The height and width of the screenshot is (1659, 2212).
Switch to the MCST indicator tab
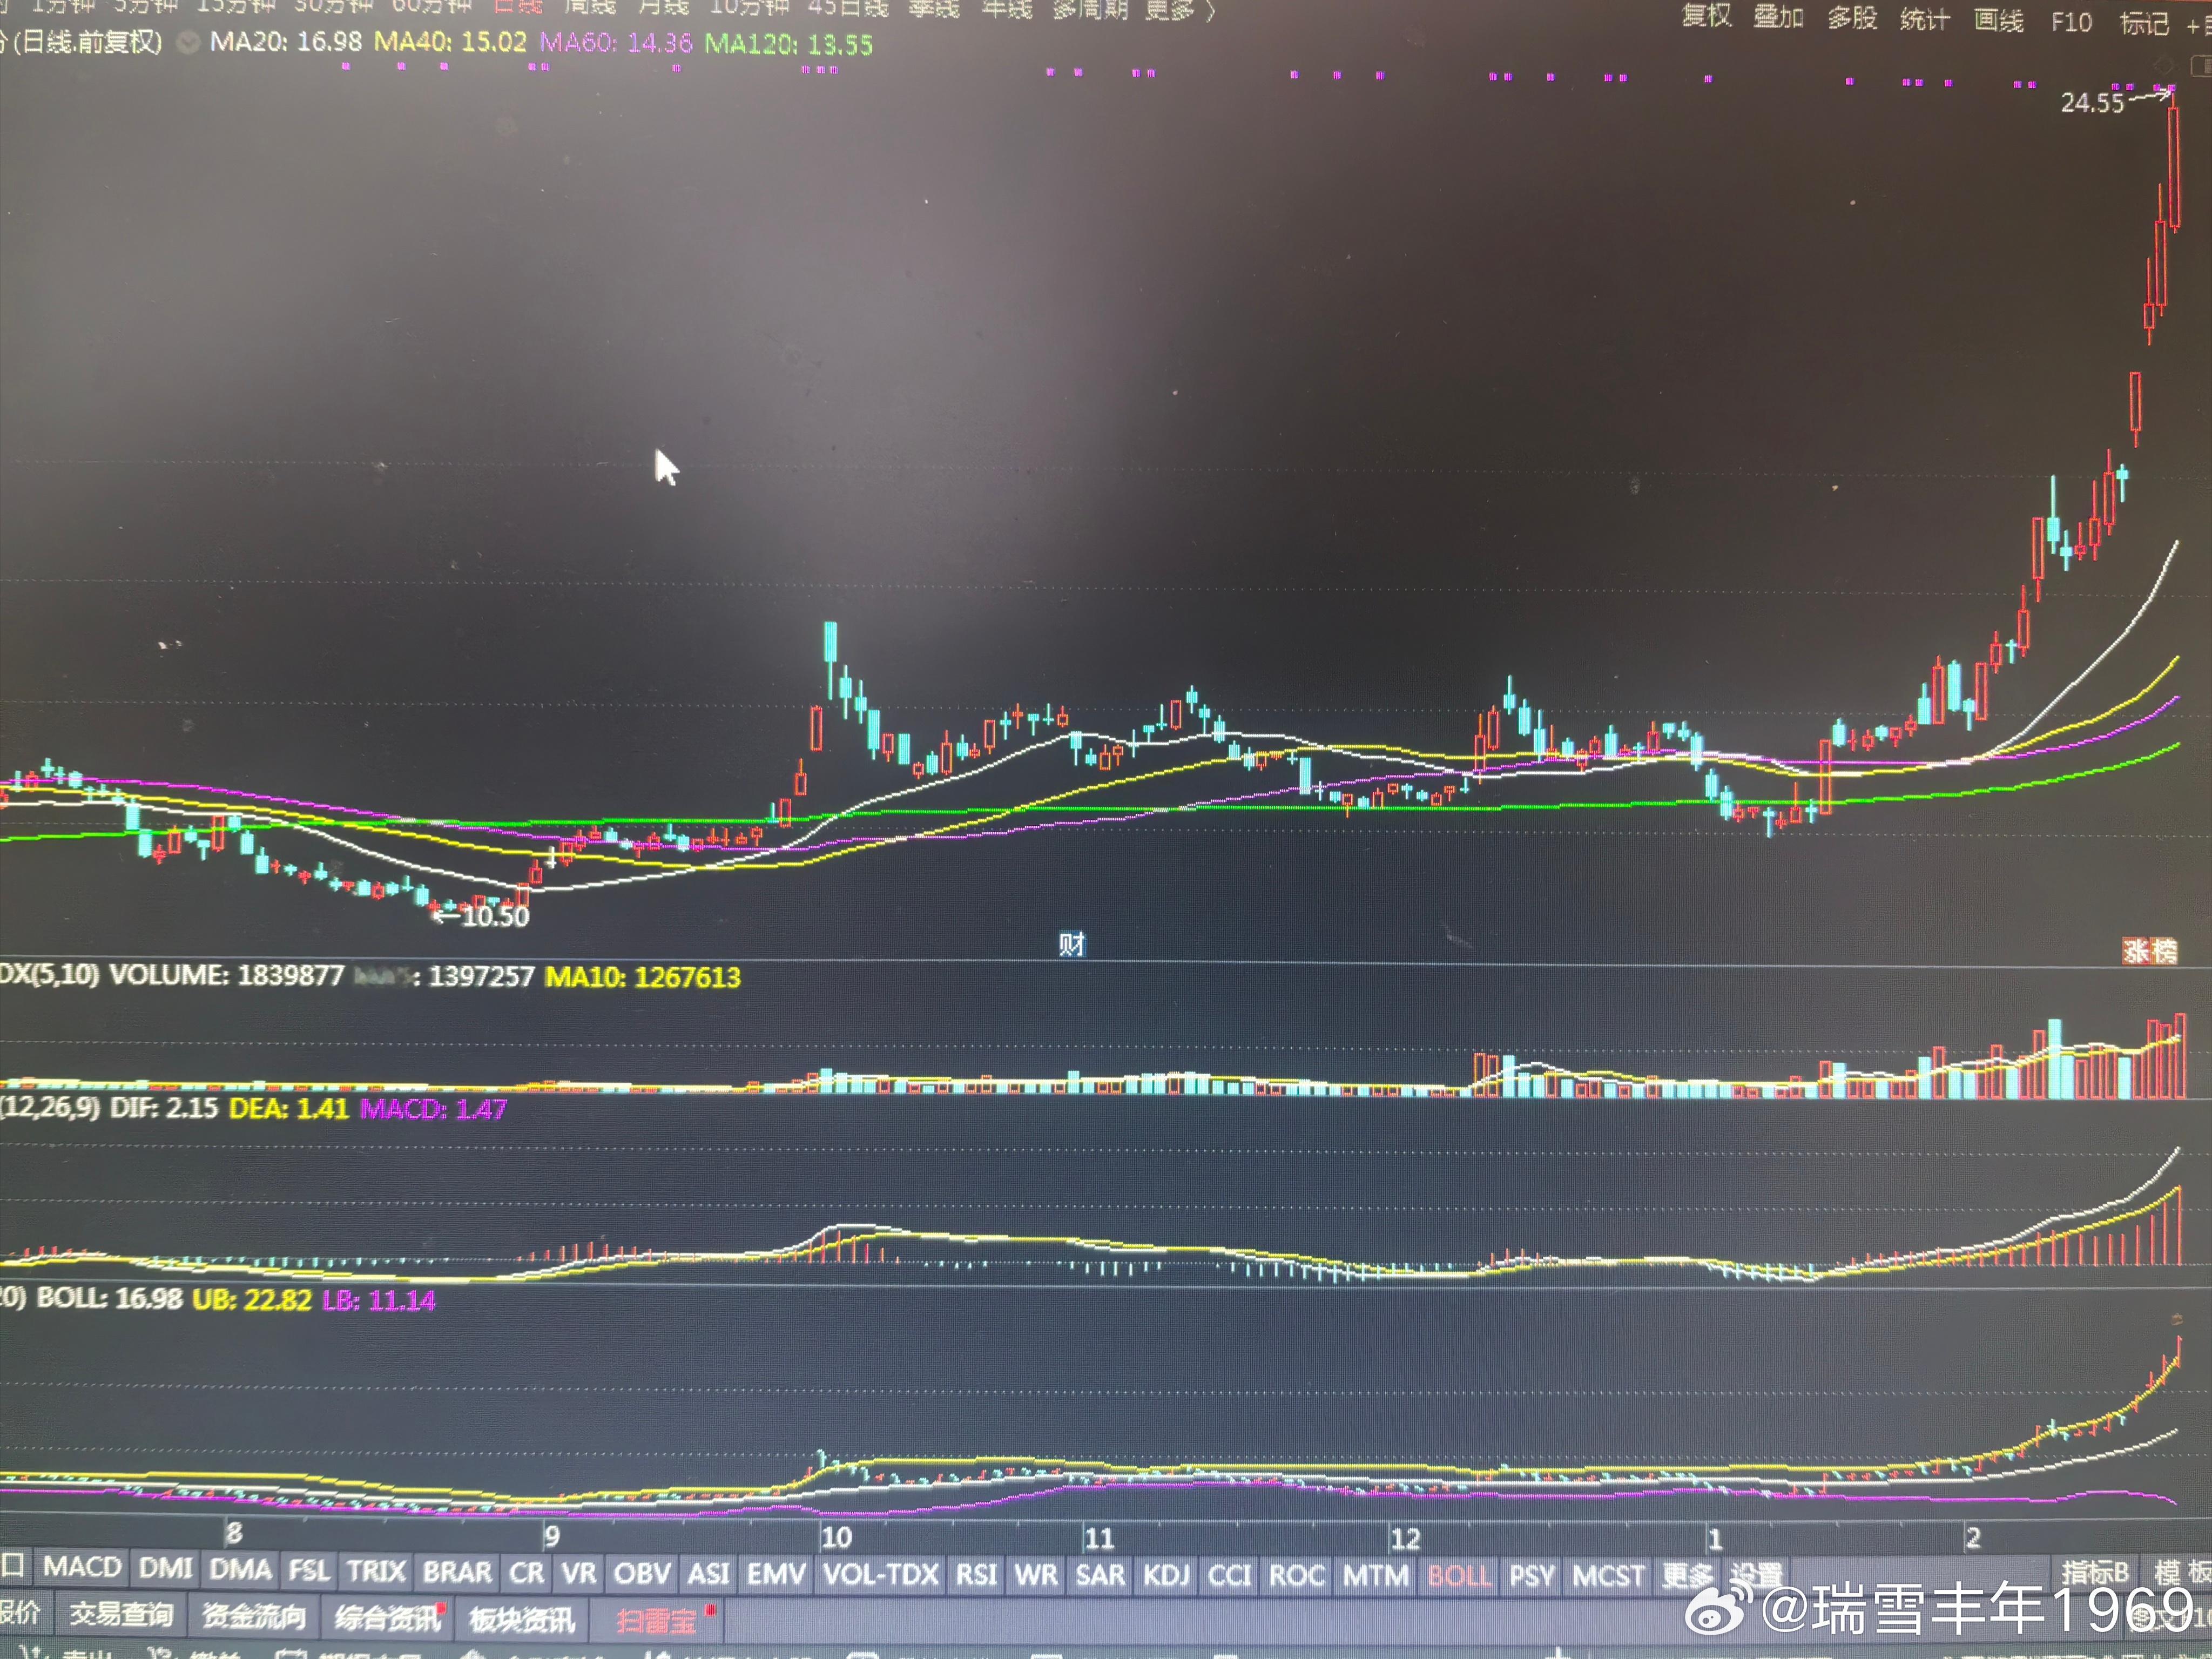tap(1608, 1576)
